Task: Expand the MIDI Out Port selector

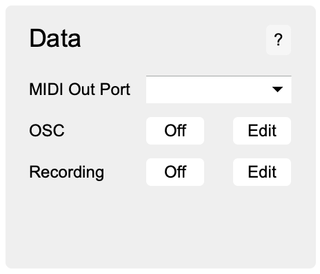Action: (x=219, y=89)
